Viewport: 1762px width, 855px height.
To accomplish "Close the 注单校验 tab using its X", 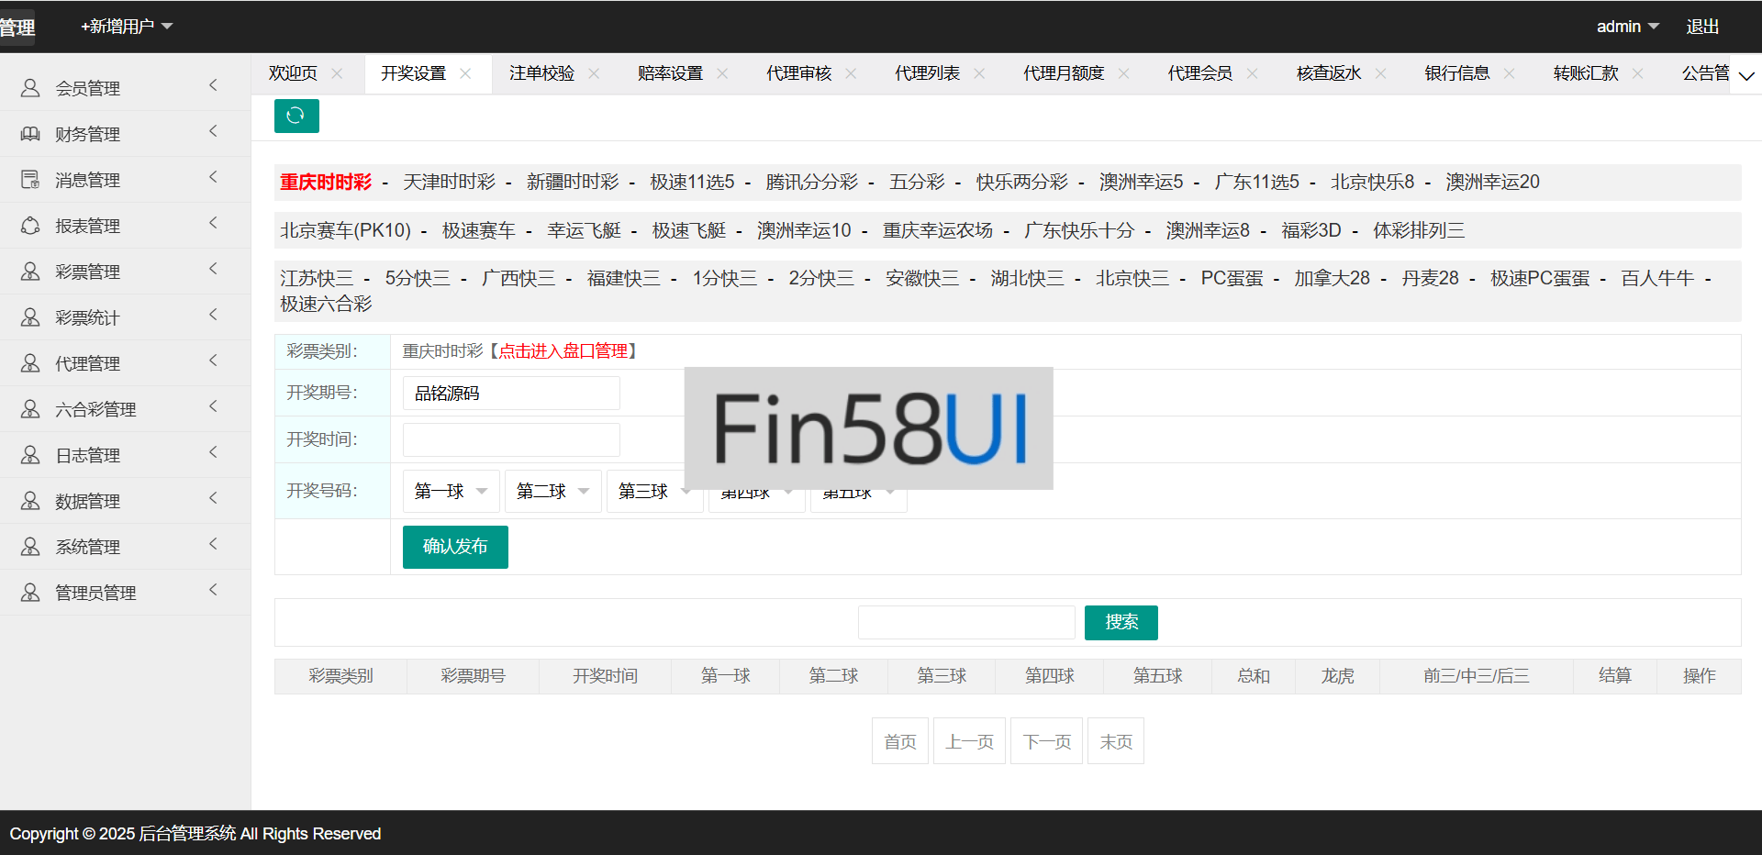I will point(594,73).
